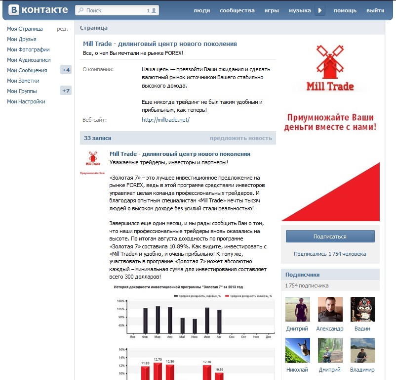Open Мои Фотографии
This screenshot has width=396, height=380.
point(28,49)
